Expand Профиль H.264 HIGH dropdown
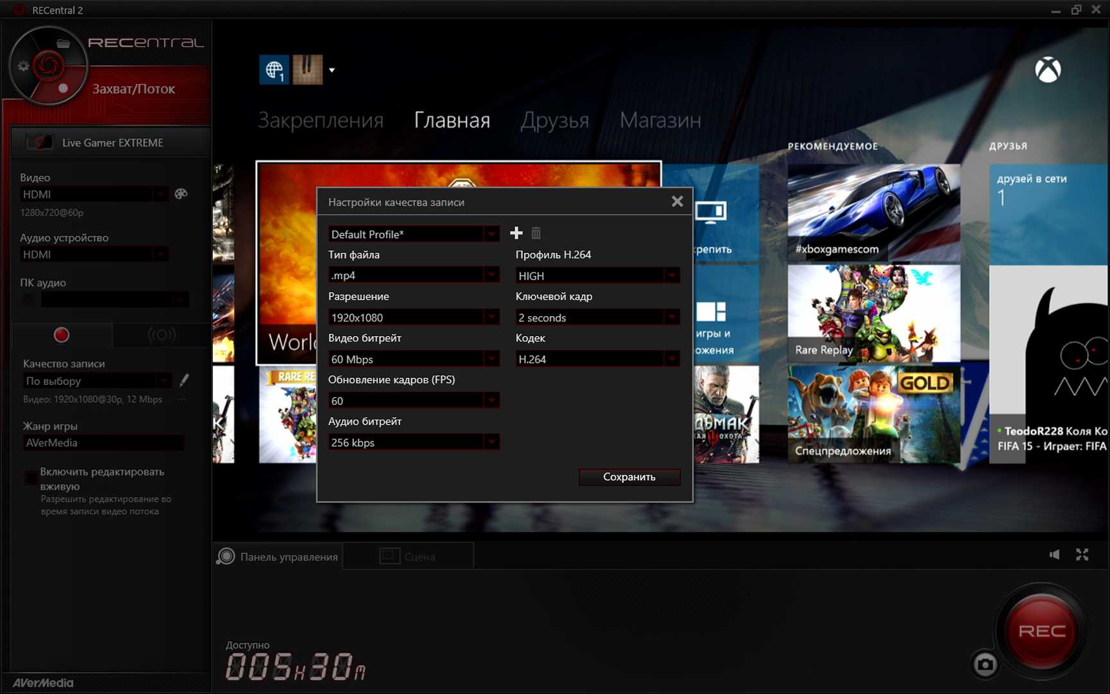The width and height of the screenshot is (1110, 694). [671, 276]
